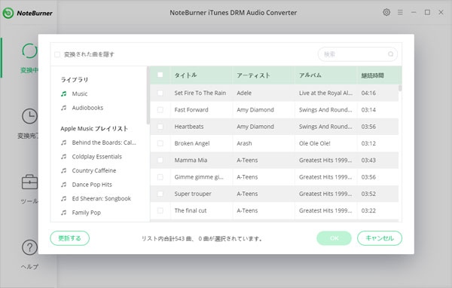Select the Heartbeats title

189,127
